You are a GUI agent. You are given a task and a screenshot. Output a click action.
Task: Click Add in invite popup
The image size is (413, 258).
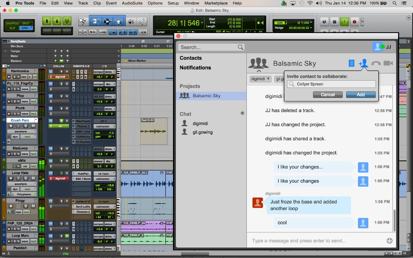[361, 94]
